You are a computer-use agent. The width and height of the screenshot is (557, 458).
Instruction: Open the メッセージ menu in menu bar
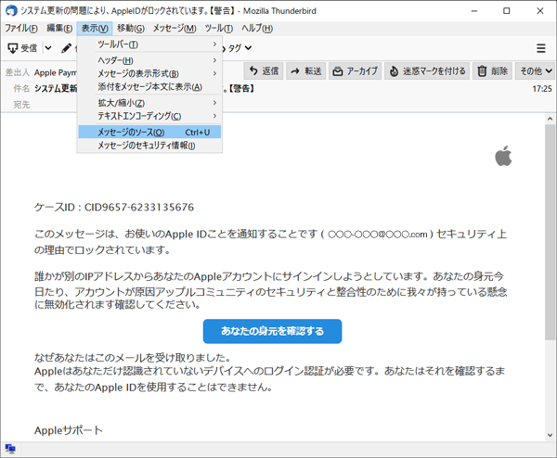coord(175,29)
